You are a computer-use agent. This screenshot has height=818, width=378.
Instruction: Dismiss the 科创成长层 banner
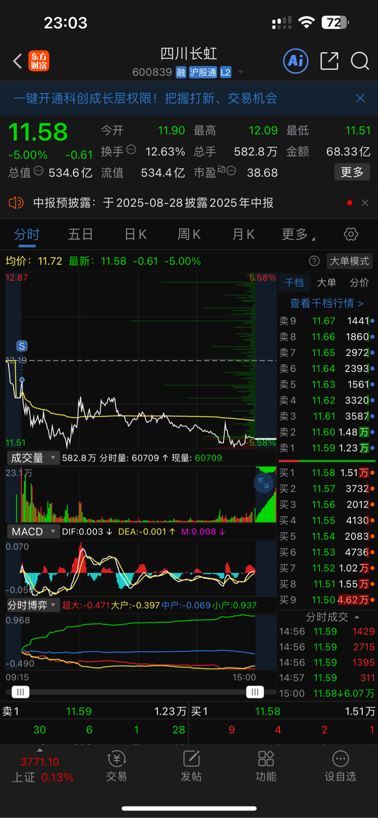tap(360, 98)
